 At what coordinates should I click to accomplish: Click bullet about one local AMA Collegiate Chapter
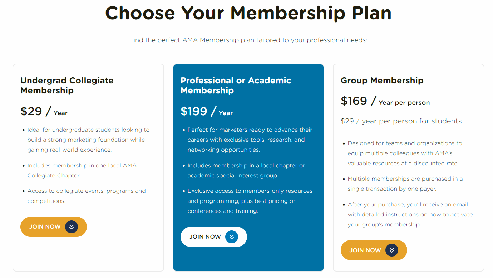point(82,170)
